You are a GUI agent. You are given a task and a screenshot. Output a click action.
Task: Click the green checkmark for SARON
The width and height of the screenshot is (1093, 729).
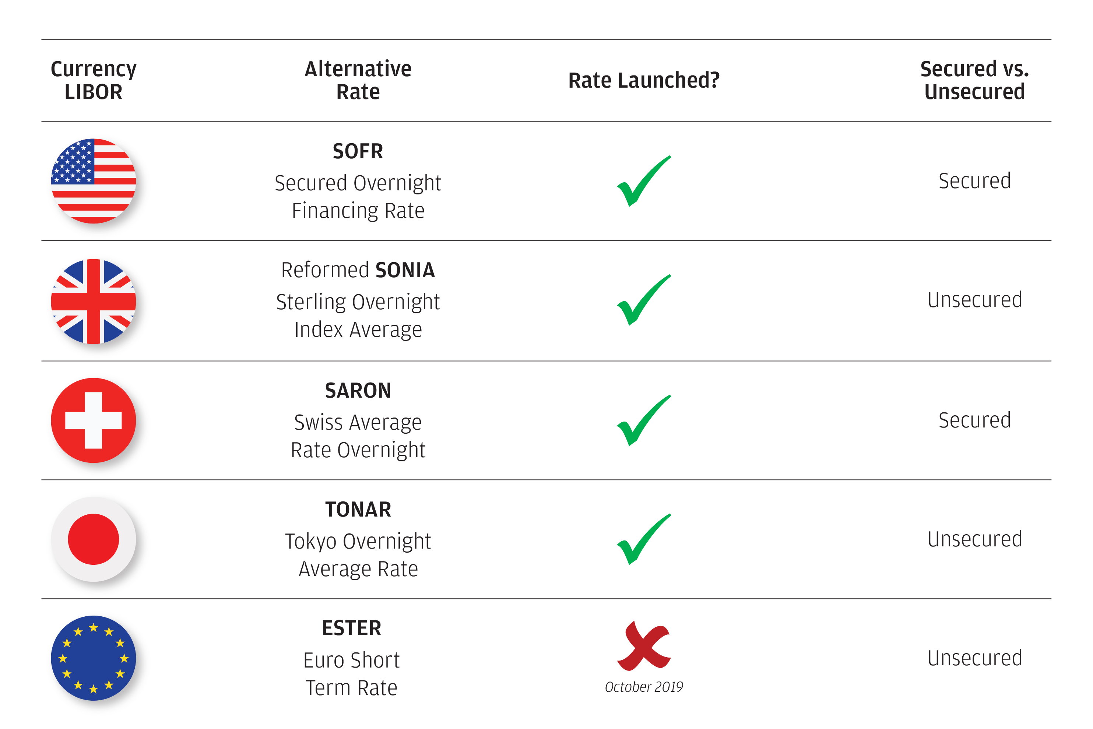point(644,420)
